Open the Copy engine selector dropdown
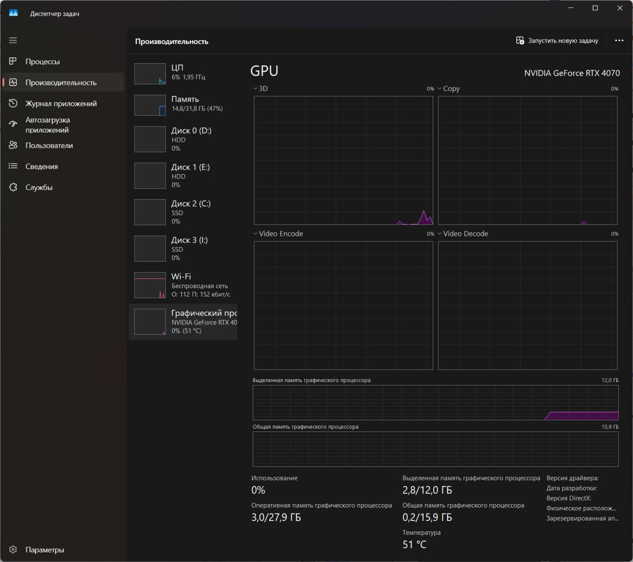The width and height of the screenshot is (633, 562). [449, 89]
